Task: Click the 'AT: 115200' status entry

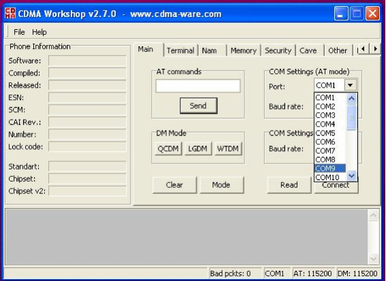Action: tap(313, 274)
